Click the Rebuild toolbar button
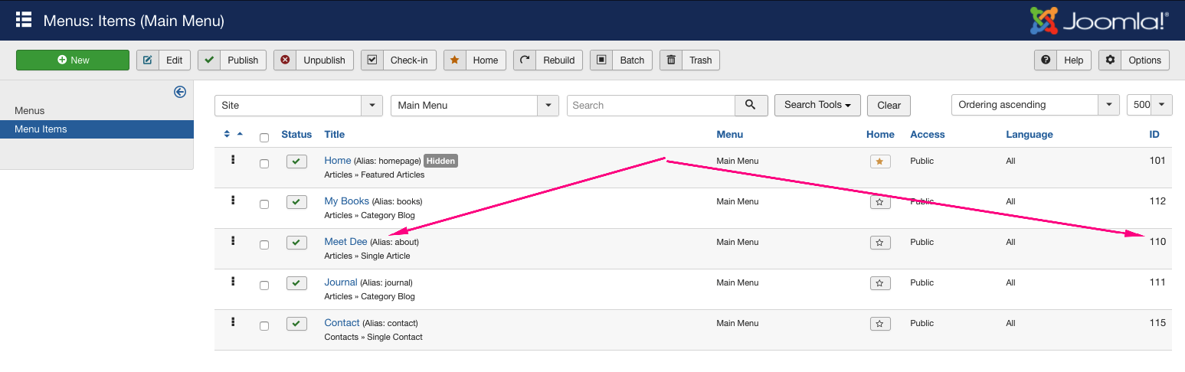This screenshot has width=1185, height=372. tap(548, 60)
